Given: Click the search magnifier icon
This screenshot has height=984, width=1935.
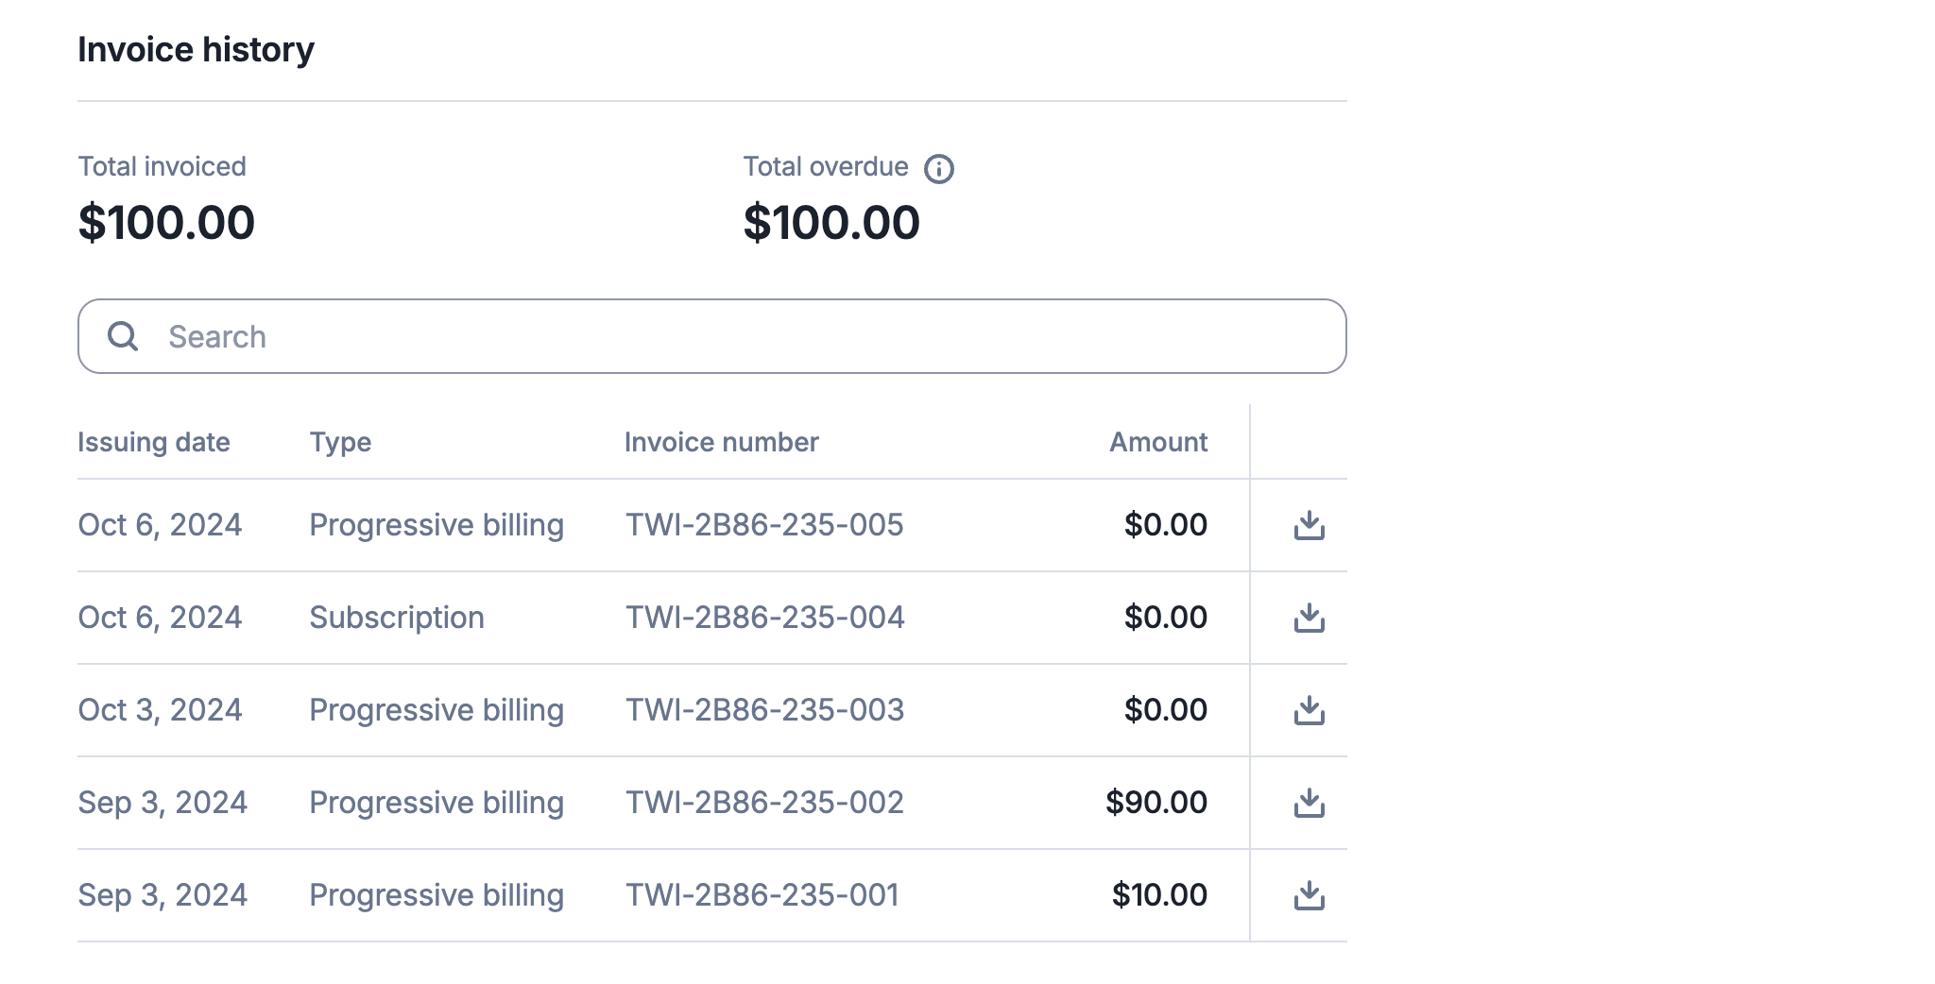Looking at the screenshot, I should point(123,336).
